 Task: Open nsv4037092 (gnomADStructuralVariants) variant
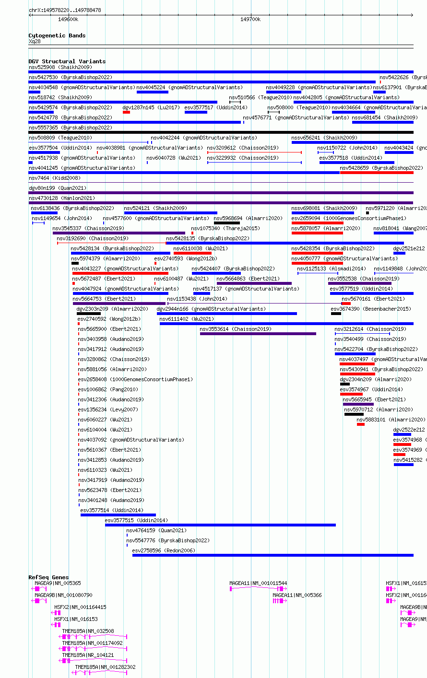click(x=131, y=440)
